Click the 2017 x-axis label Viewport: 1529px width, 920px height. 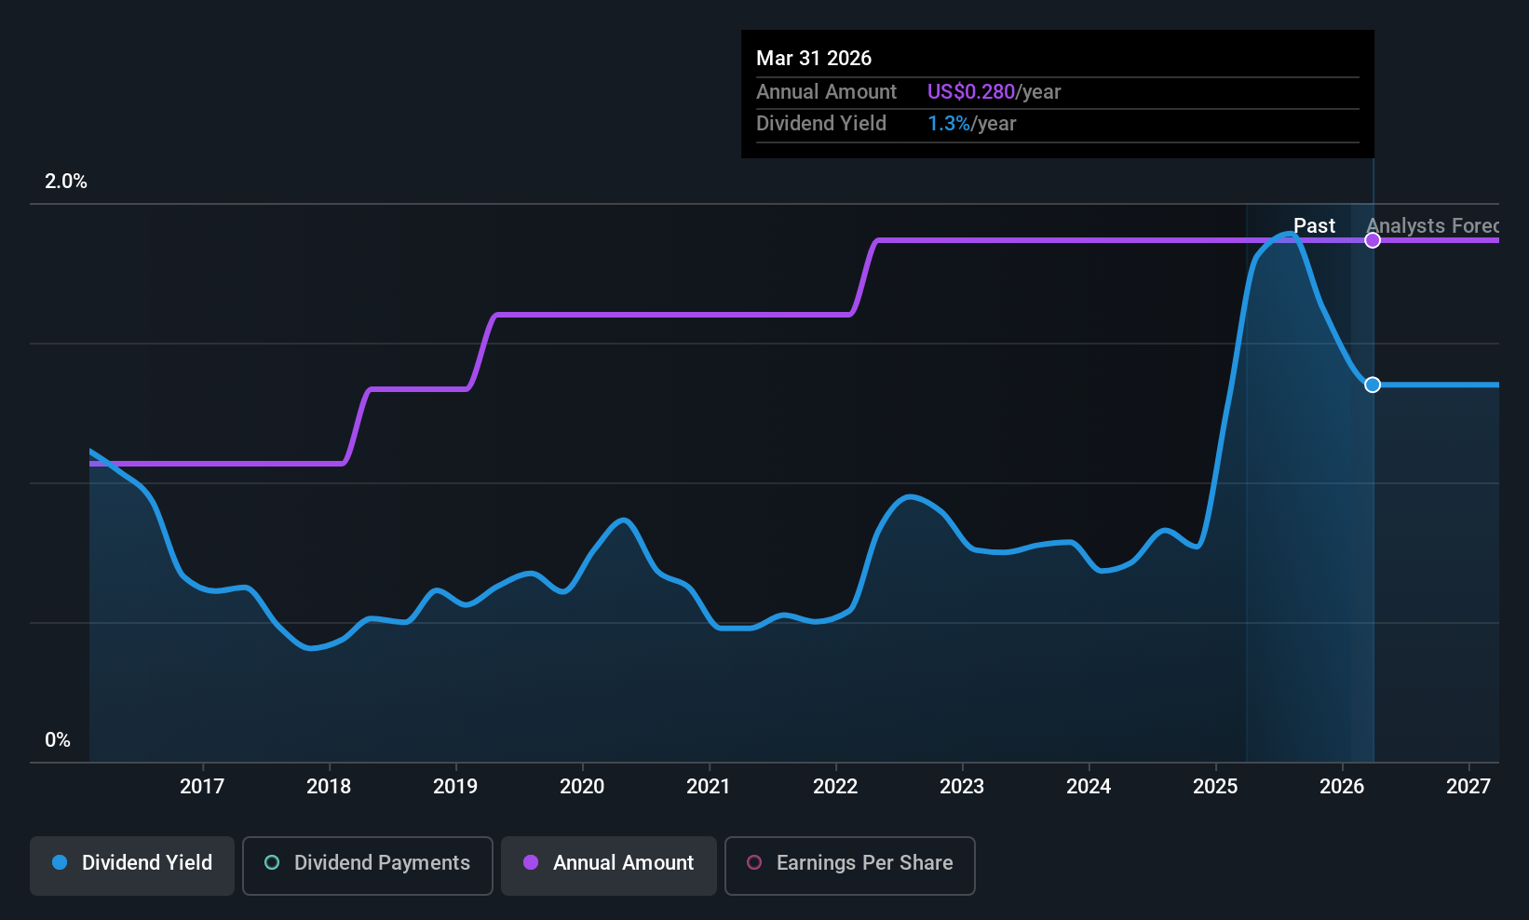pos(202,786)
